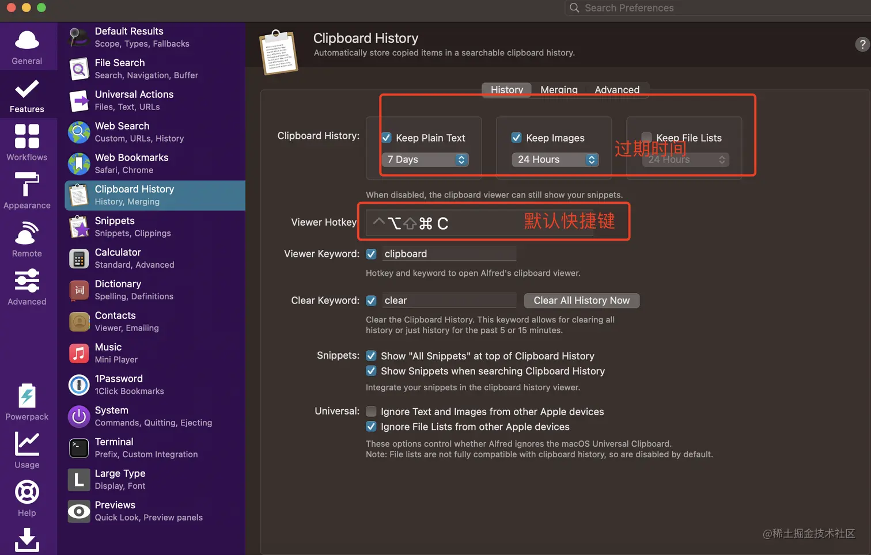Click the Snippets star icon
Viewport: 871px width, 555px height.
pyautogui.click(x=79, y=227)
